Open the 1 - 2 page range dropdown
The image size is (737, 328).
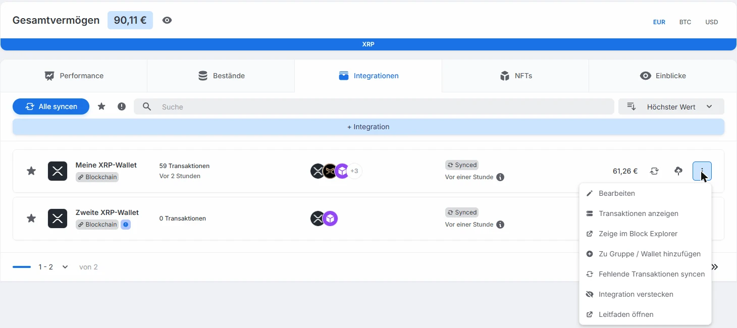coord(54,267)
